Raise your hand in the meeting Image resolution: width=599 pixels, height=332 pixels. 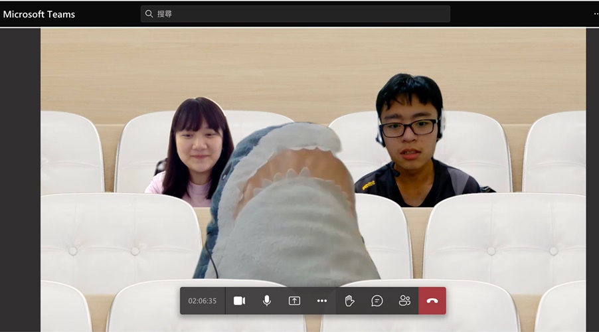coord(349,301)
